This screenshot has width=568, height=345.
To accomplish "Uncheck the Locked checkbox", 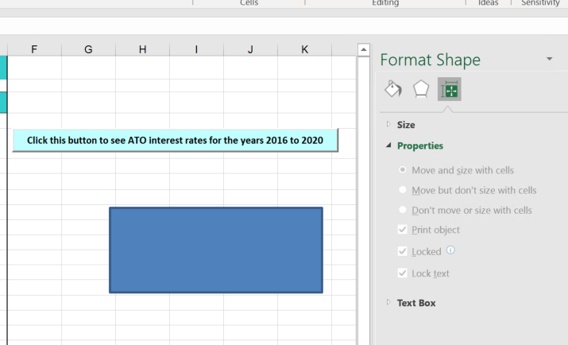I will [x=403, y=251].
